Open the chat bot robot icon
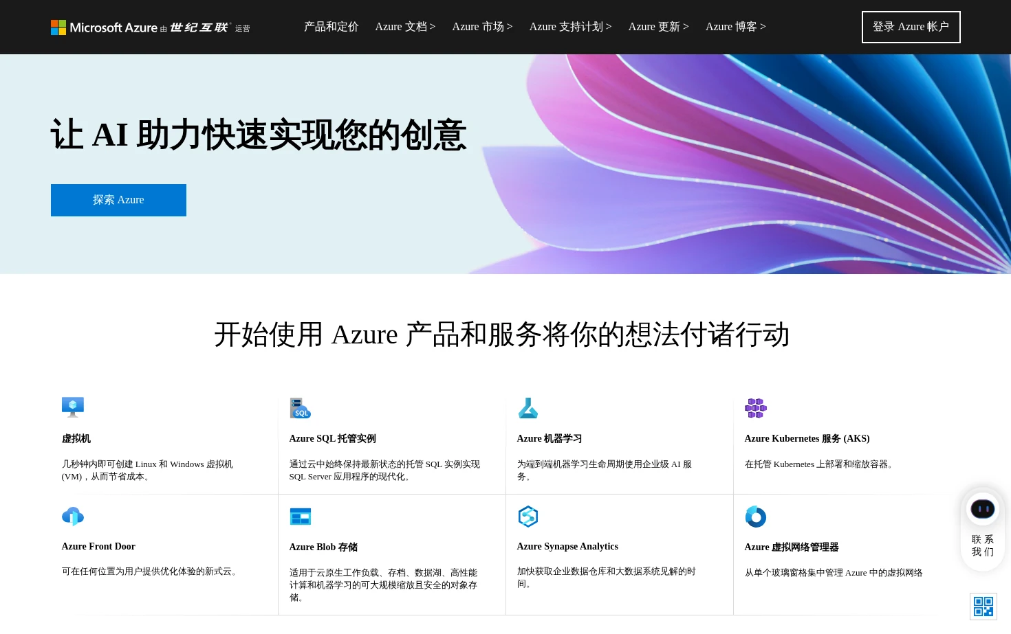 (982, 509)
